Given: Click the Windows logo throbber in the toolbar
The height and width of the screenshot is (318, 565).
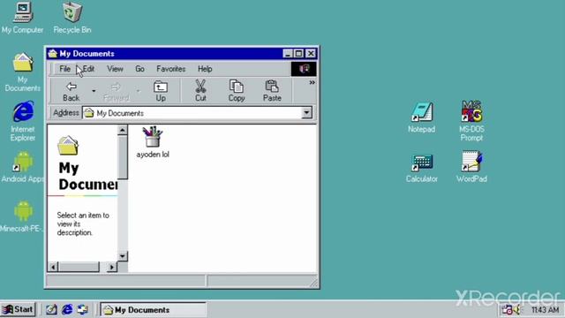Looking at the screenshot, I should 304,69.
